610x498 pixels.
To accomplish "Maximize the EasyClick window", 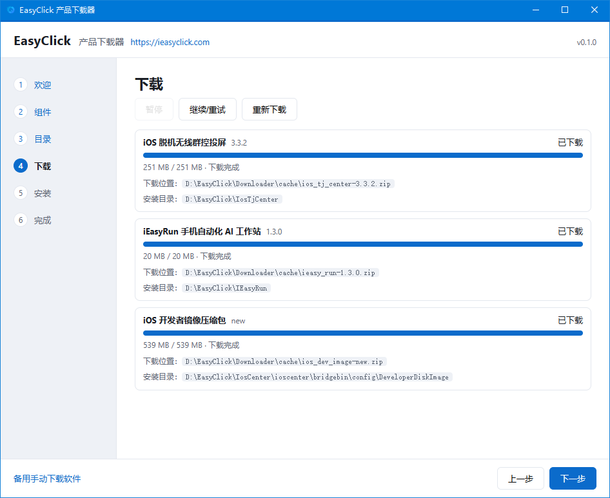I will click(x=565, y=10).
